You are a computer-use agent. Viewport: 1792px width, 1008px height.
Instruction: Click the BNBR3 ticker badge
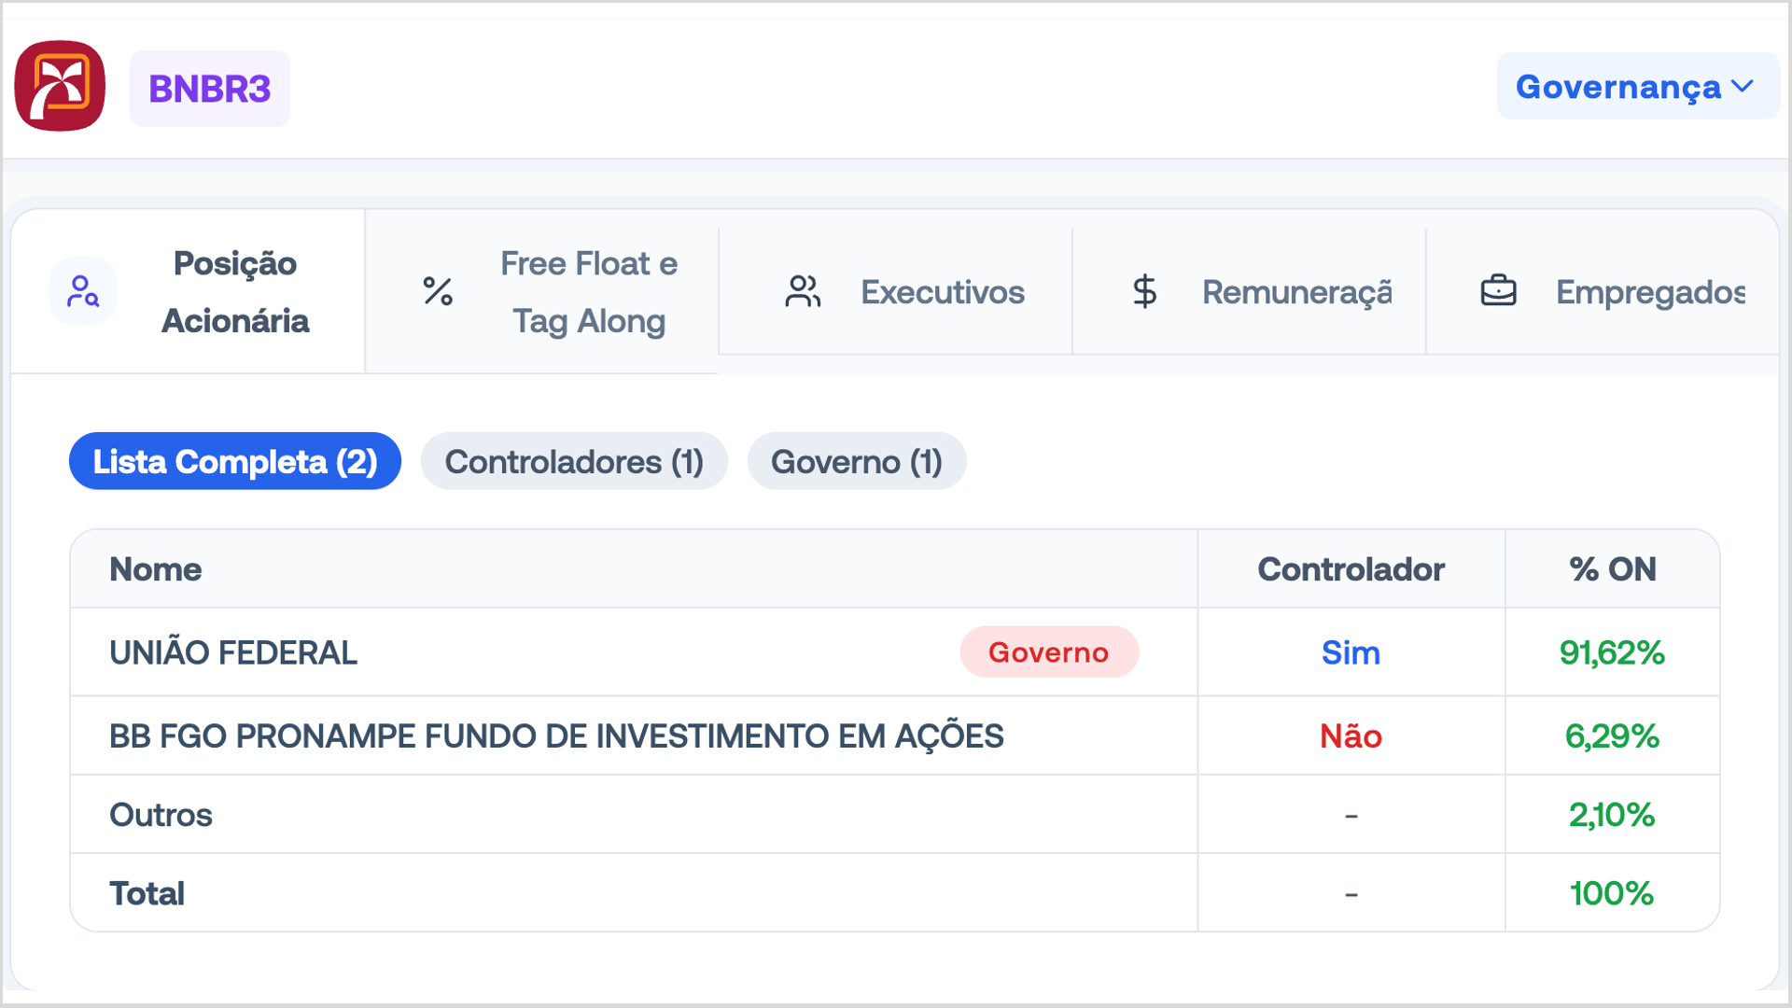click(210, 89)
